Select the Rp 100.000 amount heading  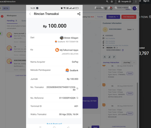[55, 26]
